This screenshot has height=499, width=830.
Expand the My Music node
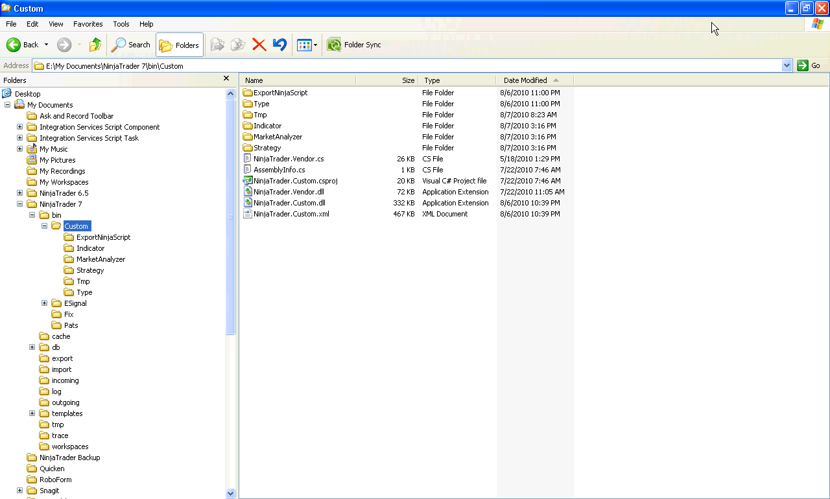pyautogui.click(x=20, y=149)
